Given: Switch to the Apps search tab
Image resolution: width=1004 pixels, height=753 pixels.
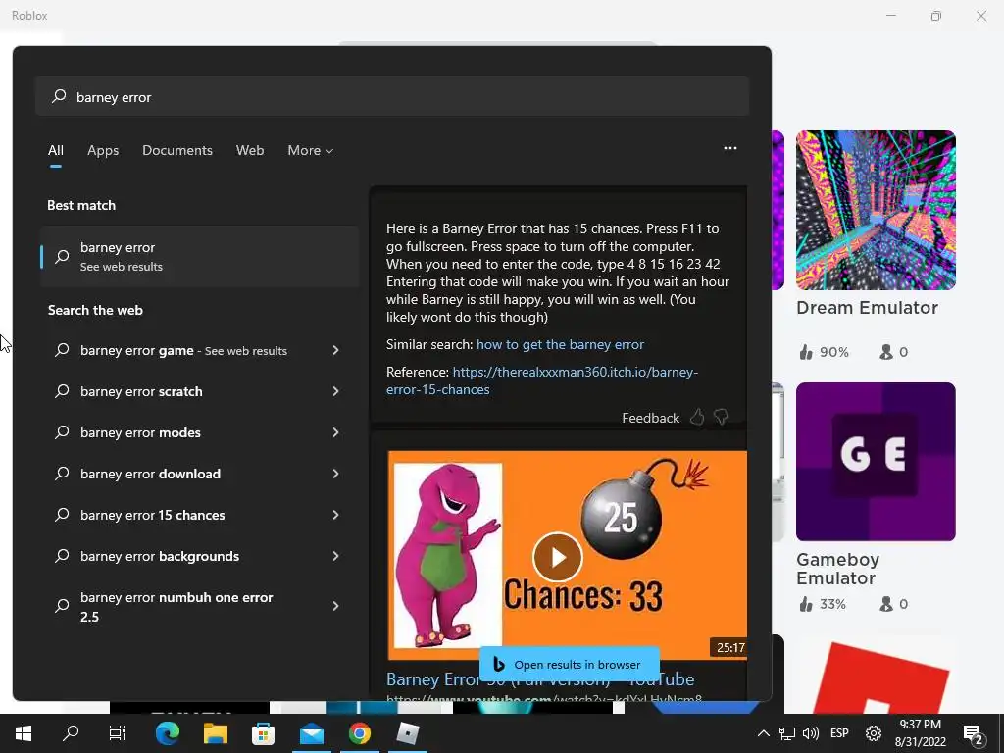Looking at the screenshot, I should (103, 150).
